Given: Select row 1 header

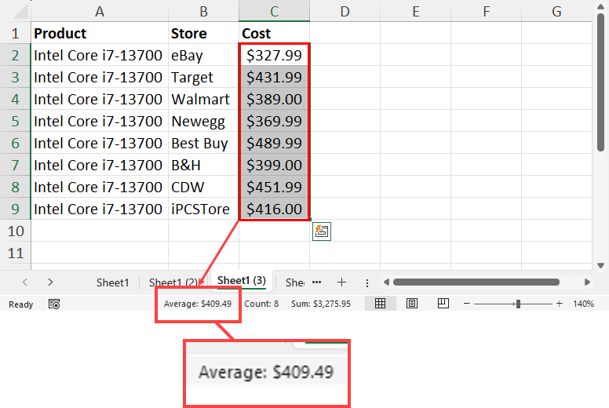Looking at the screenshot, I should pyautogui.click(x=15, y=33).
